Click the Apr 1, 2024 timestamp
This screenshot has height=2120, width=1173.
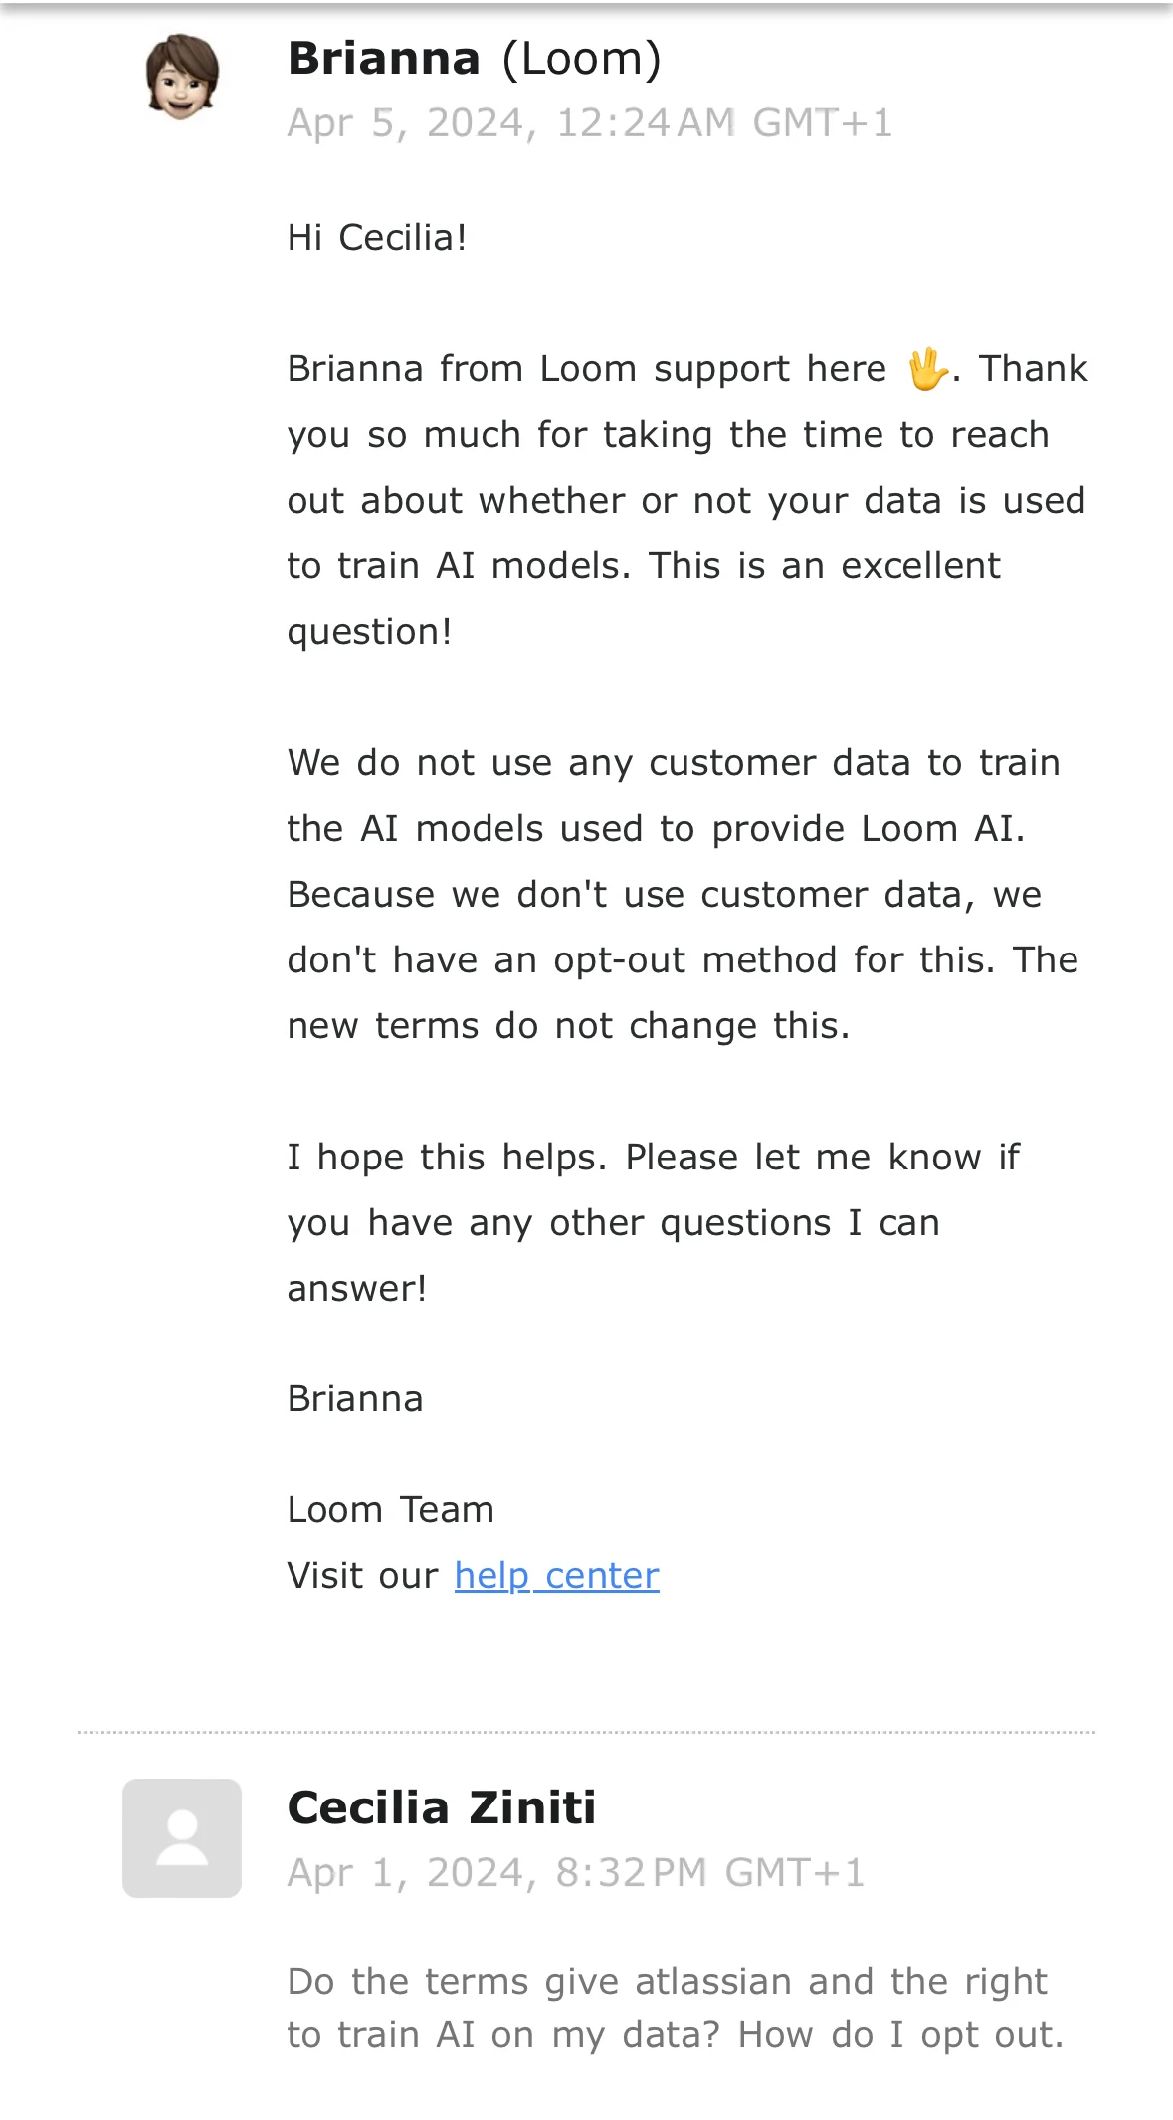576,1872
